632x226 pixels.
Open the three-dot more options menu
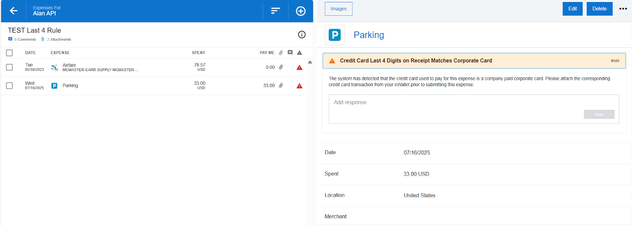click(623, 9)
